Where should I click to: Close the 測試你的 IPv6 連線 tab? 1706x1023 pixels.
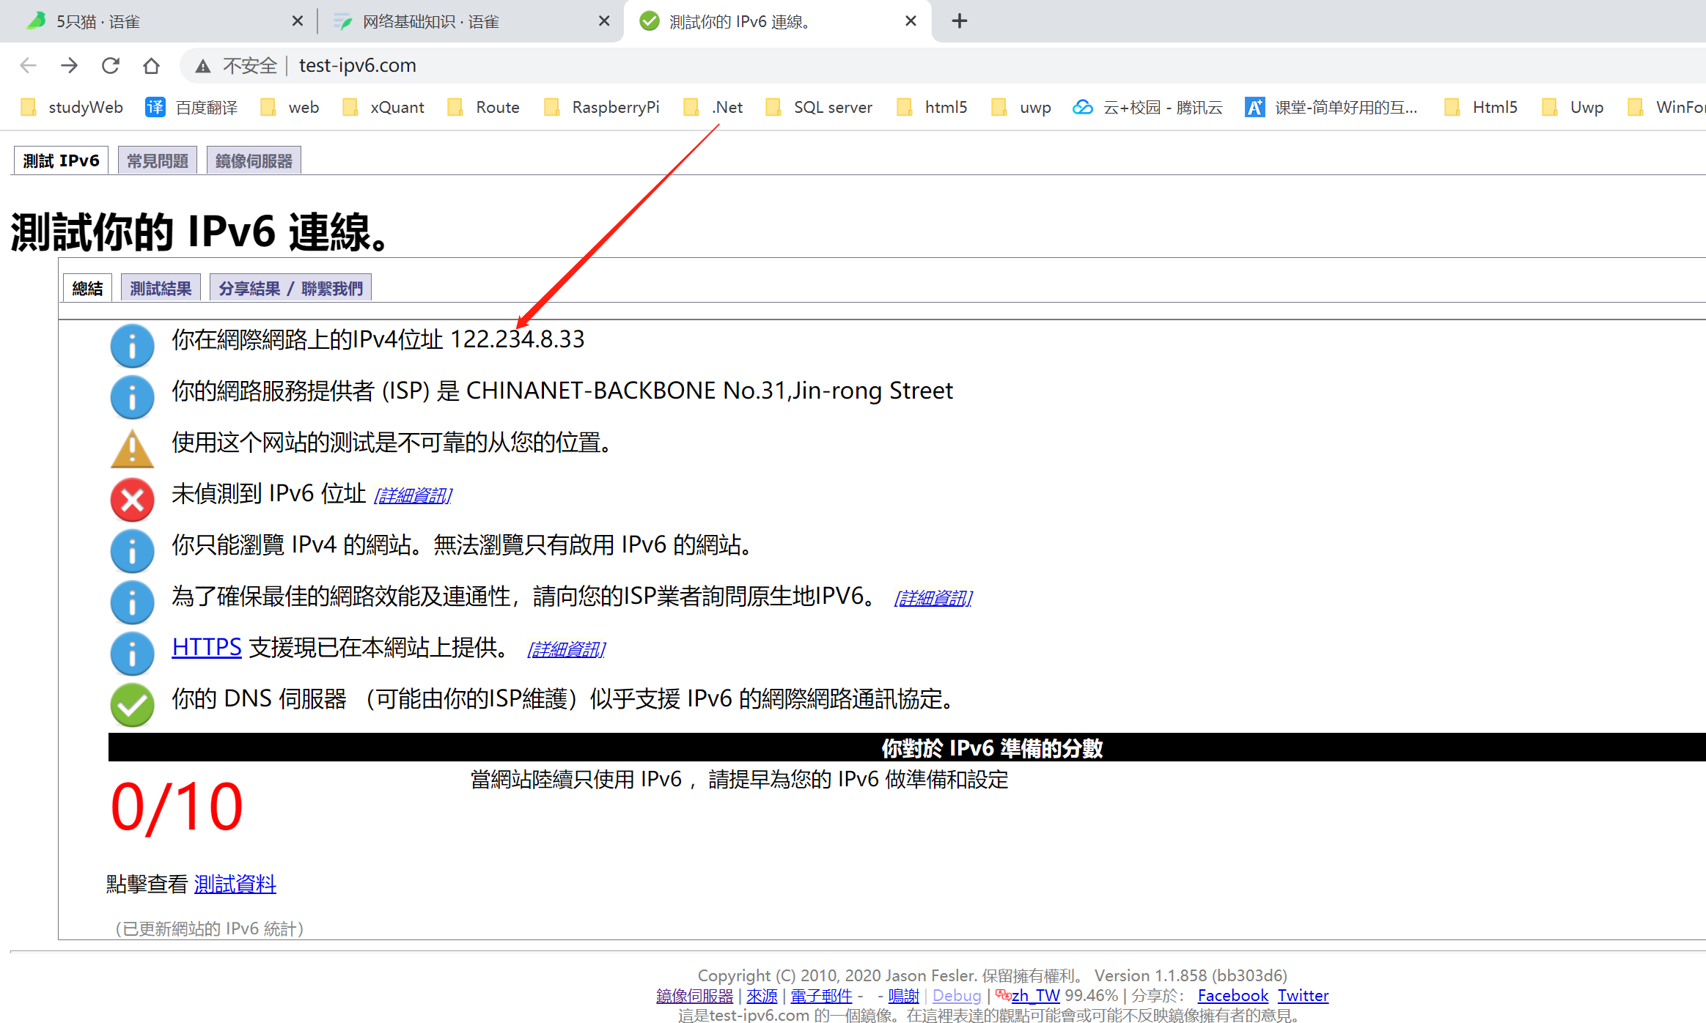(x=911, y=21)
